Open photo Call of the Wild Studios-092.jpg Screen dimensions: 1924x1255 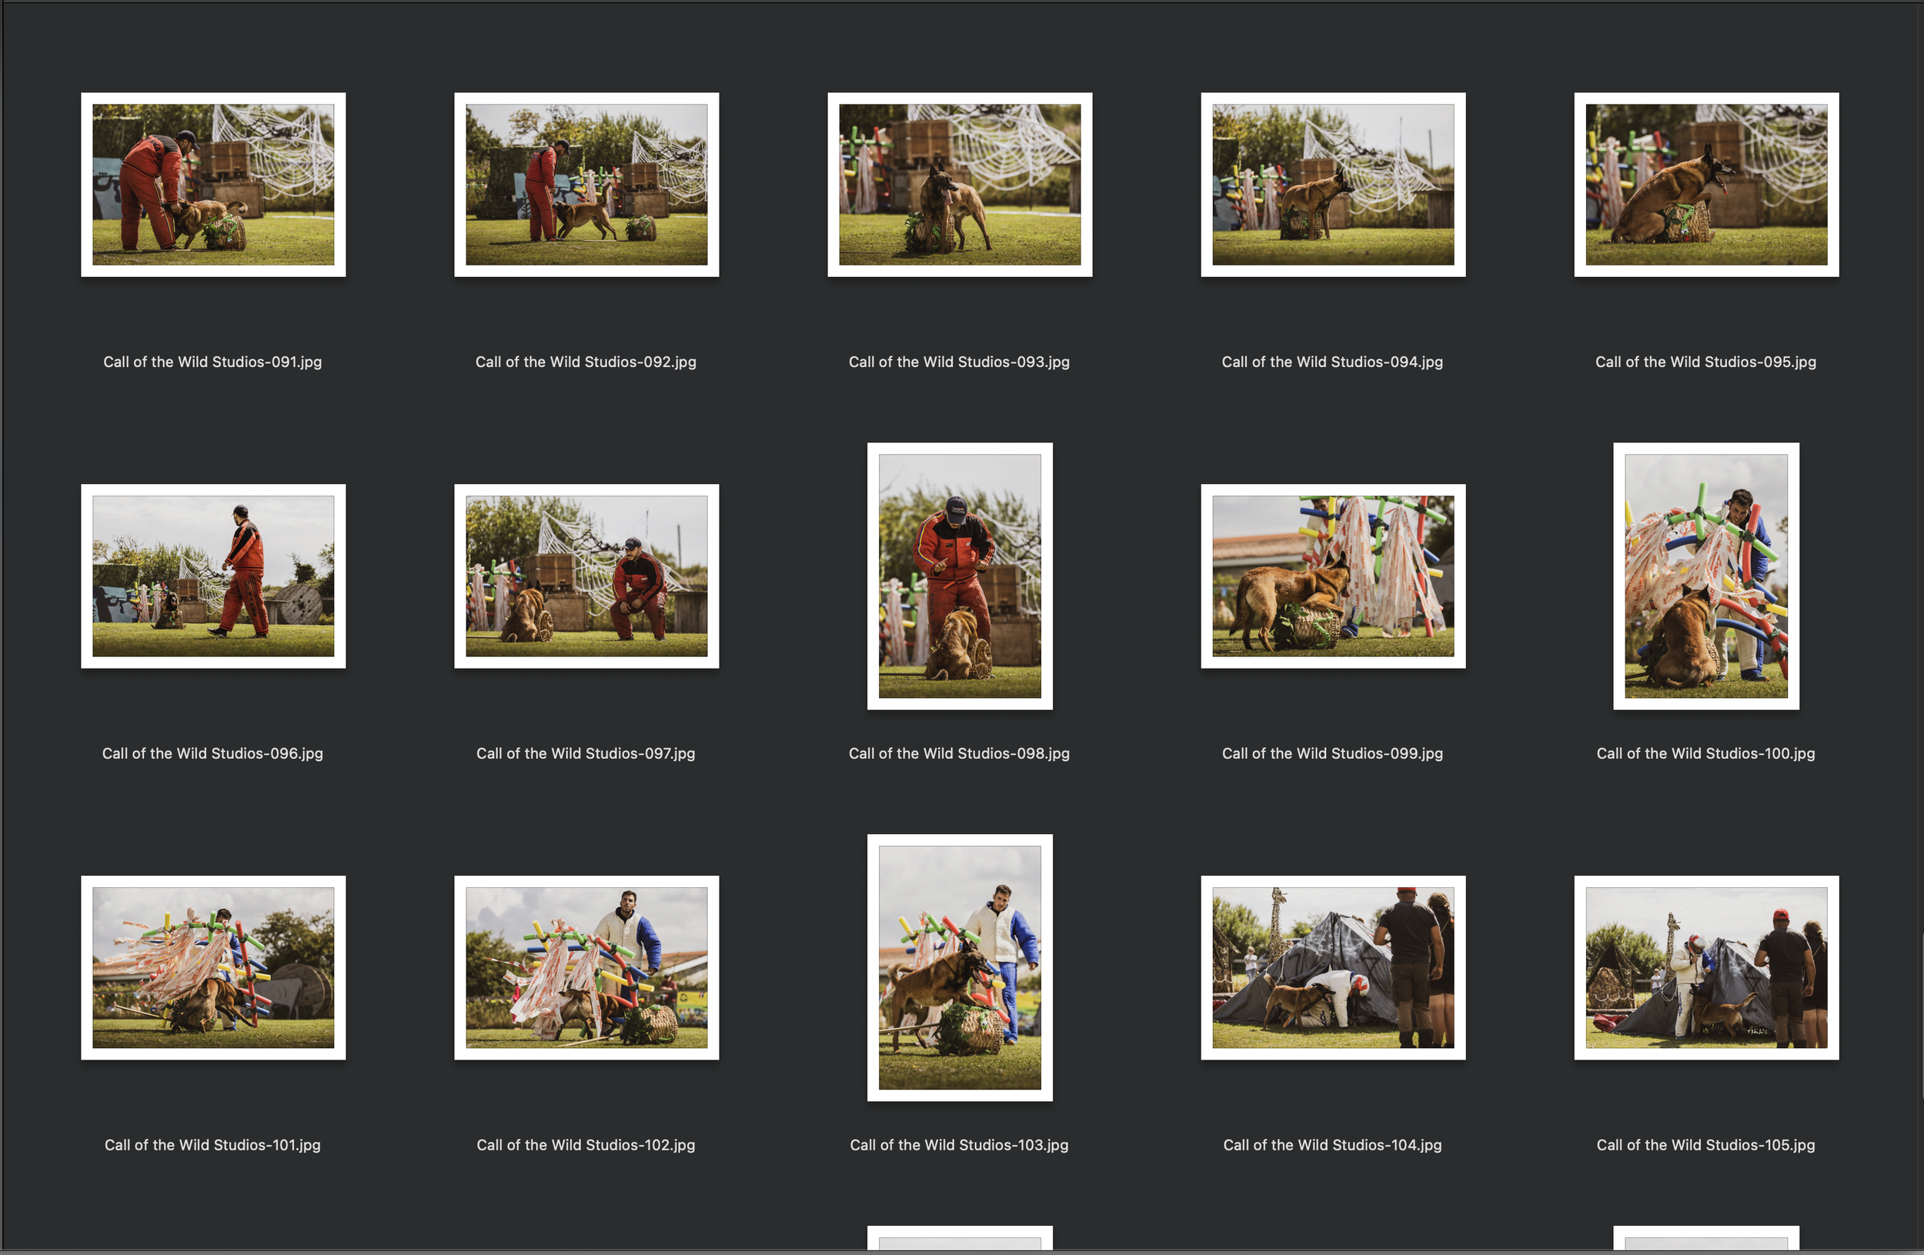click(x=586, y=184)
